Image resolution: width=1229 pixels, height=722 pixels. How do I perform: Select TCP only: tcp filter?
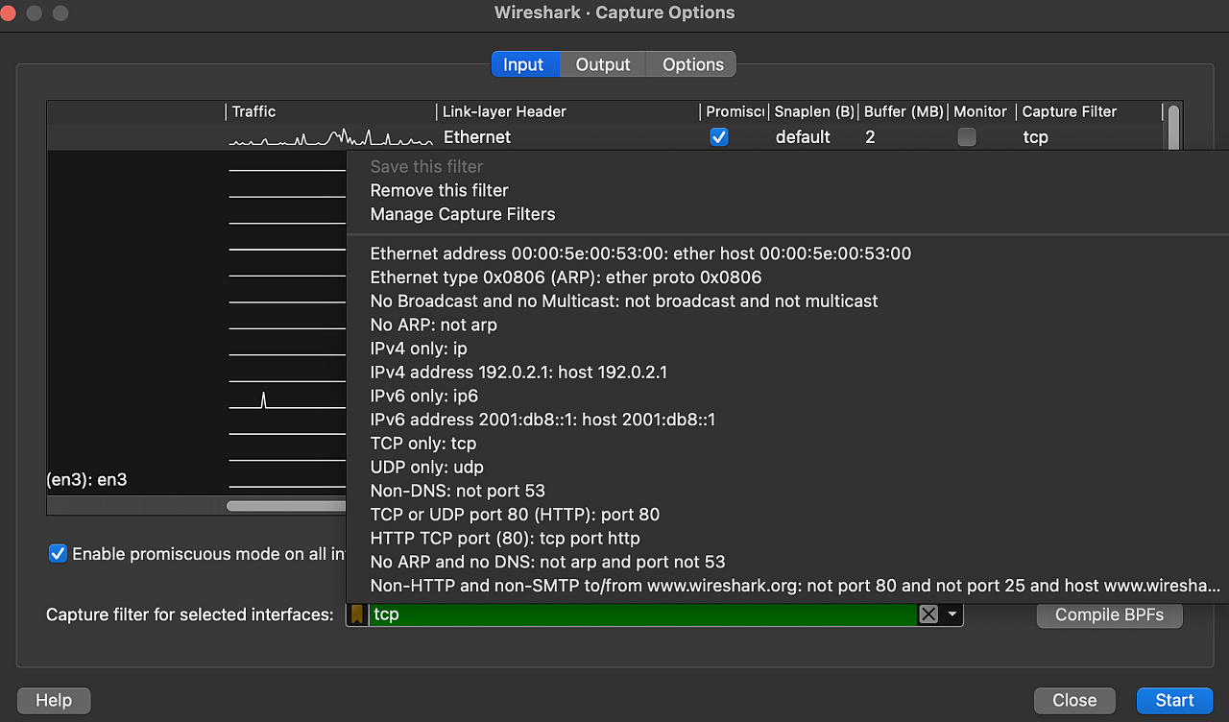click(x=423, y=444)
